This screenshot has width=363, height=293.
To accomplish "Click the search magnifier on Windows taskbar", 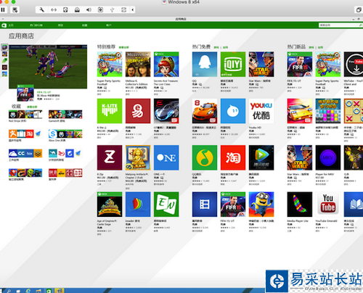I will pos(9,291).
